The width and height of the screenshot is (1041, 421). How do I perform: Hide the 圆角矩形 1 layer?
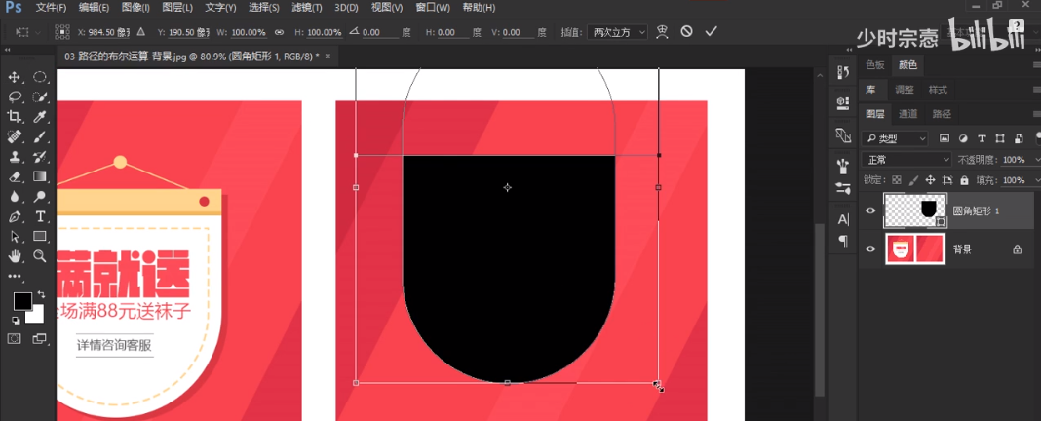coord(870,211)
